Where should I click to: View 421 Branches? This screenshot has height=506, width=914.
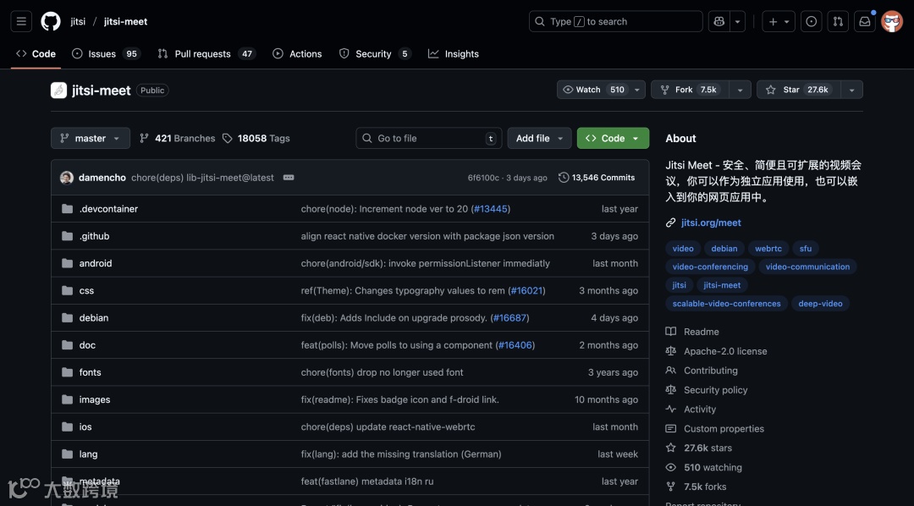pos(177,138)
